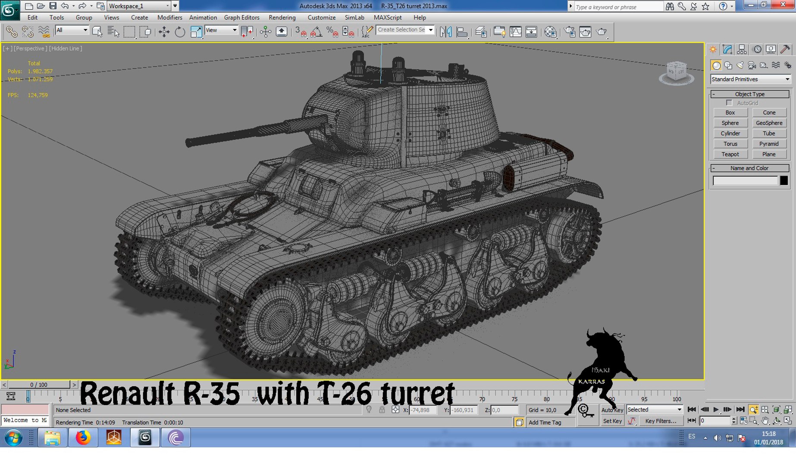Click the ViewCube in the viewport
The width and height of the screenshot is (796, 465).
pyautogui.click(x=676, y=72)
